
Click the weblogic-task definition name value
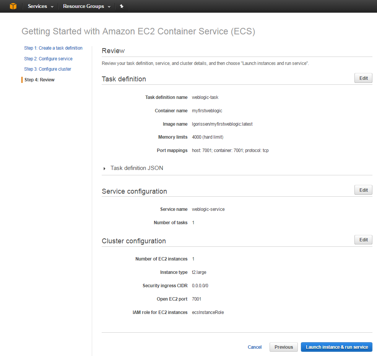(x=205, y=97)
